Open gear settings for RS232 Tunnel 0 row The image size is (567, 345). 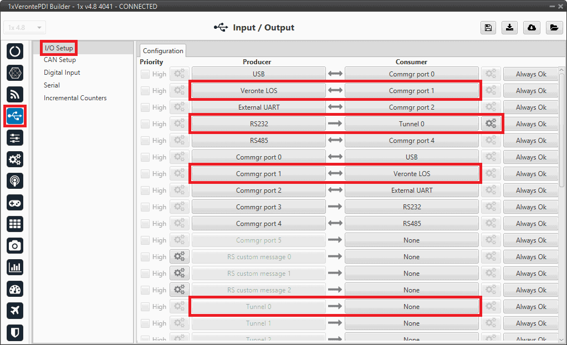point(491,124)
